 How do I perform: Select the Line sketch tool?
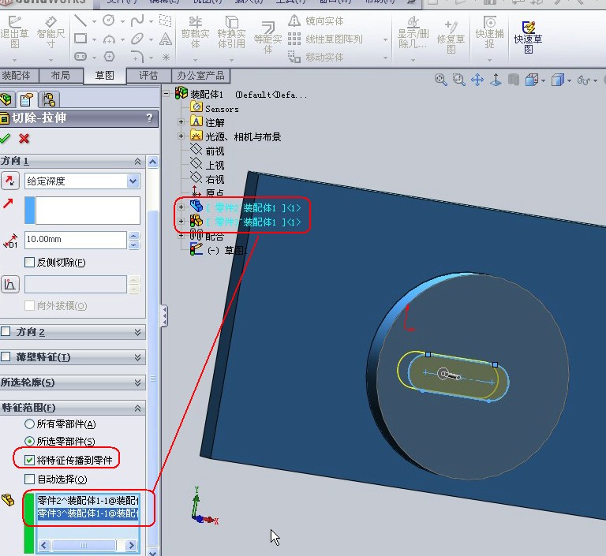click(80, 20)
